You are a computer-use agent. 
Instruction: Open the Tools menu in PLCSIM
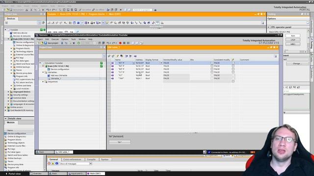tap(74, 39)
